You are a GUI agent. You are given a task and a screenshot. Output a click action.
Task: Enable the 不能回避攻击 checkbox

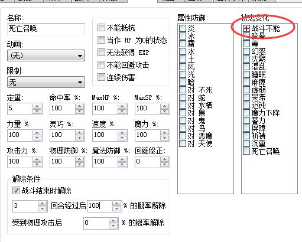coord(101,65)
